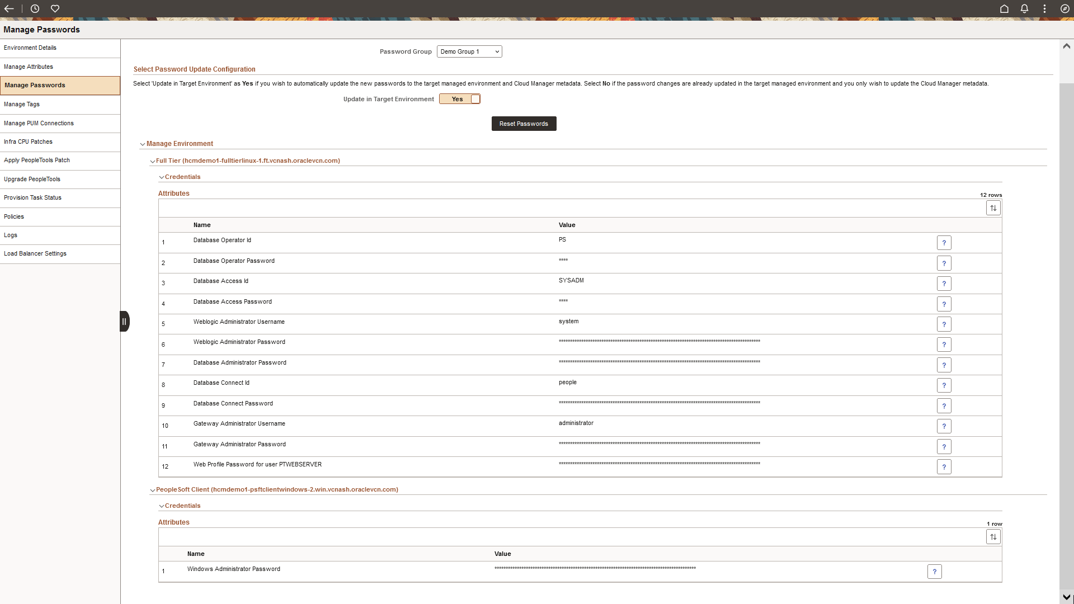1074x604 pixels.
Task: Open Manage Attributes in the sidebar
Action: (x=29, y=67)
